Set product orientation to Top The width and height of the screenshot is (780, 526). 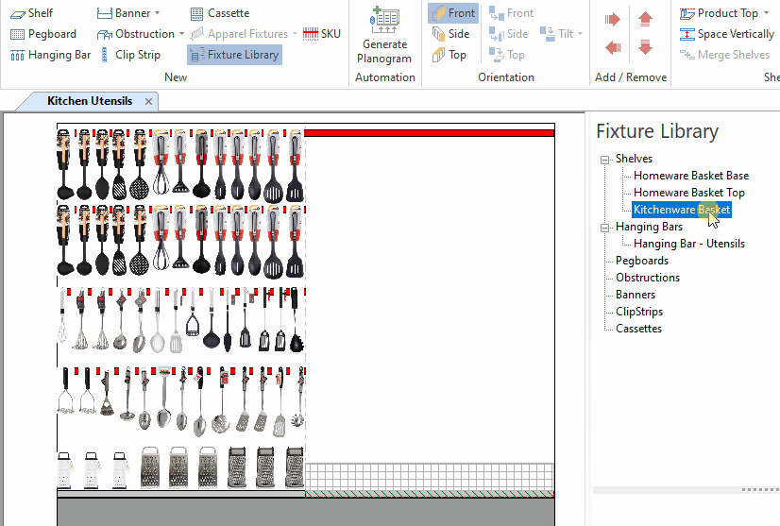[x=507, y=55]
